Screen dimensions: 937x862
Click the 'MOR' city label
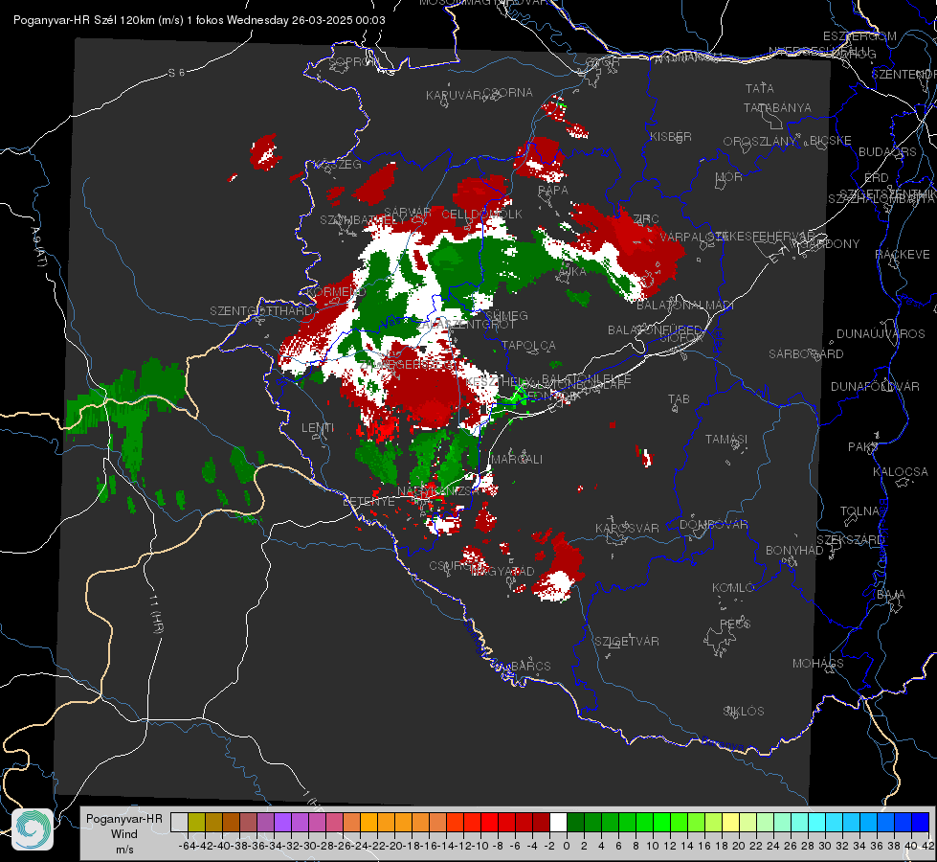click(x=729, y=176)
